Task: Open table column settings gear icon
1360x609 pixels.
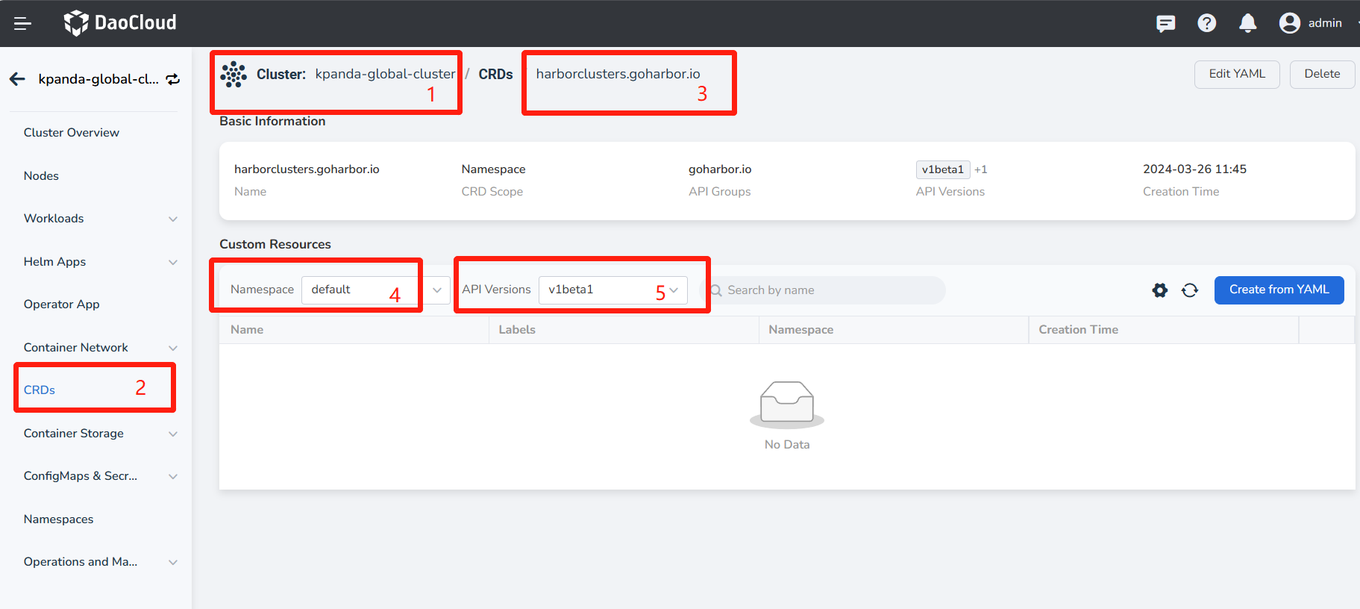Action: pos(1159,290)
